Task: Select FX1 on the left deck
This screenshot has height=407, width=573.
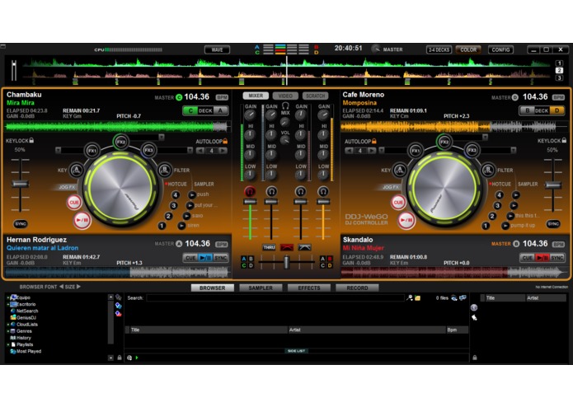Action: (92, 151)
